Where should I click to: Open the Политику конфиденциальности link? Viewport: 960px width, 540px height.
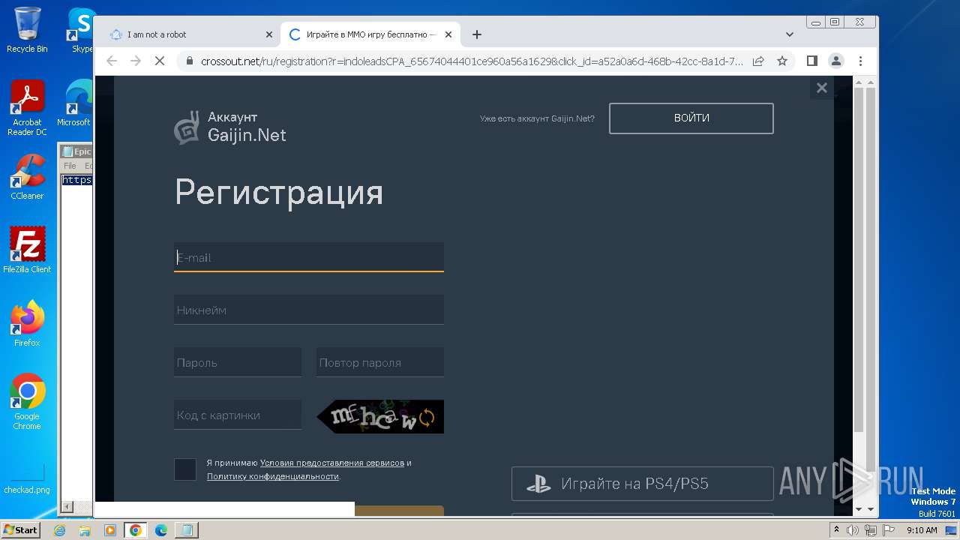pyautogui.click(x=273, y=476)
